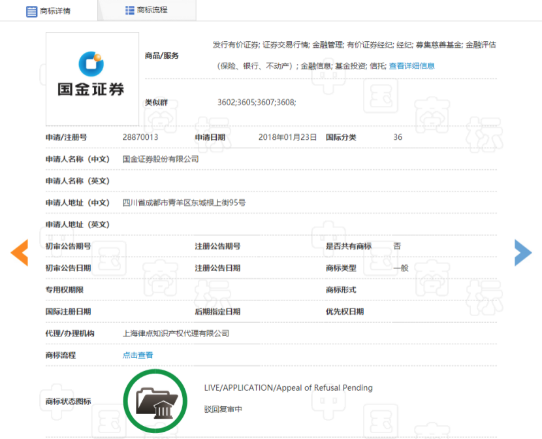
Task: Click the 商标类型 label
Action: (x=341, y=268)
